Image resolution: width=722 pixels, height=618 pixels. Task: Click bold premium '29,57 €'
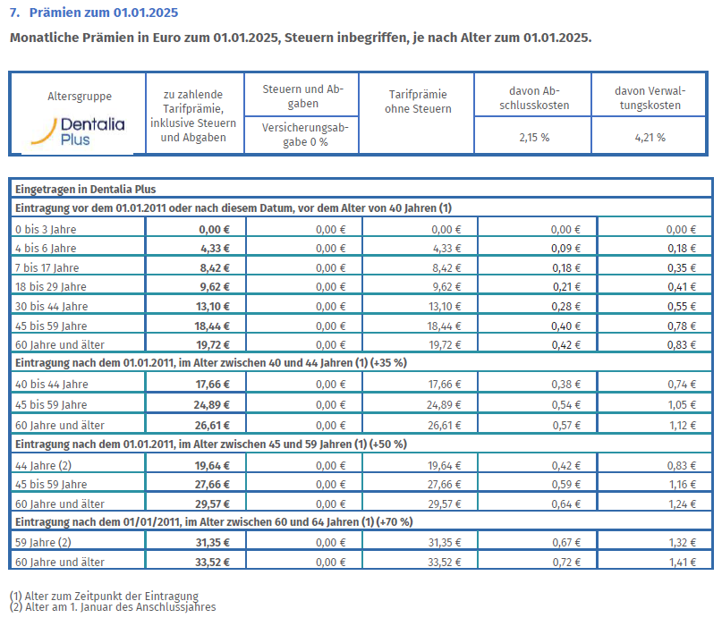coord(212,504)
